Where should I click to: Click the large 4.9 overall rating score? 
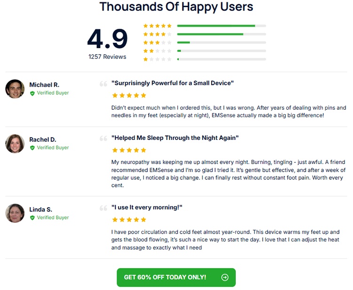point(107,39)
